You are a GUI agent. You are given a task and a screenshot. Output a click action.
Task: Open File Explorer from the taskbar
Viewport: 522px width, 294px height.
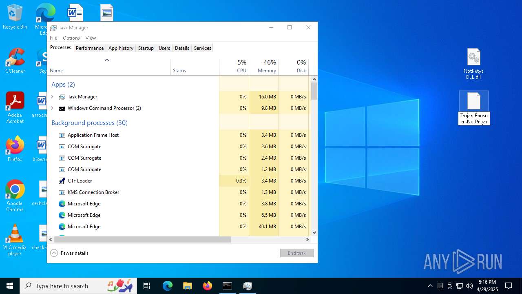[x=187, y=286]
